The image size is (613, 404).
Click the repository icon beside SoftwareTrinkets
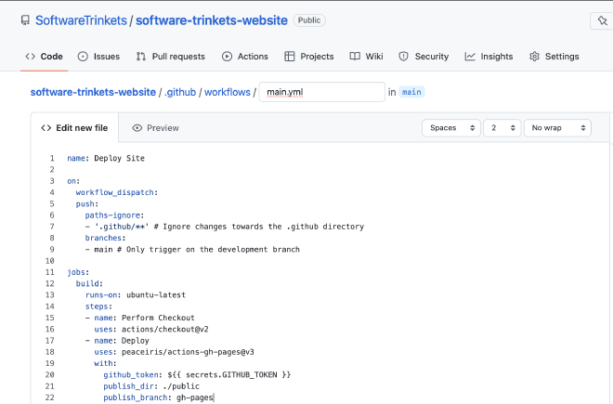click(x=24, y=20)
